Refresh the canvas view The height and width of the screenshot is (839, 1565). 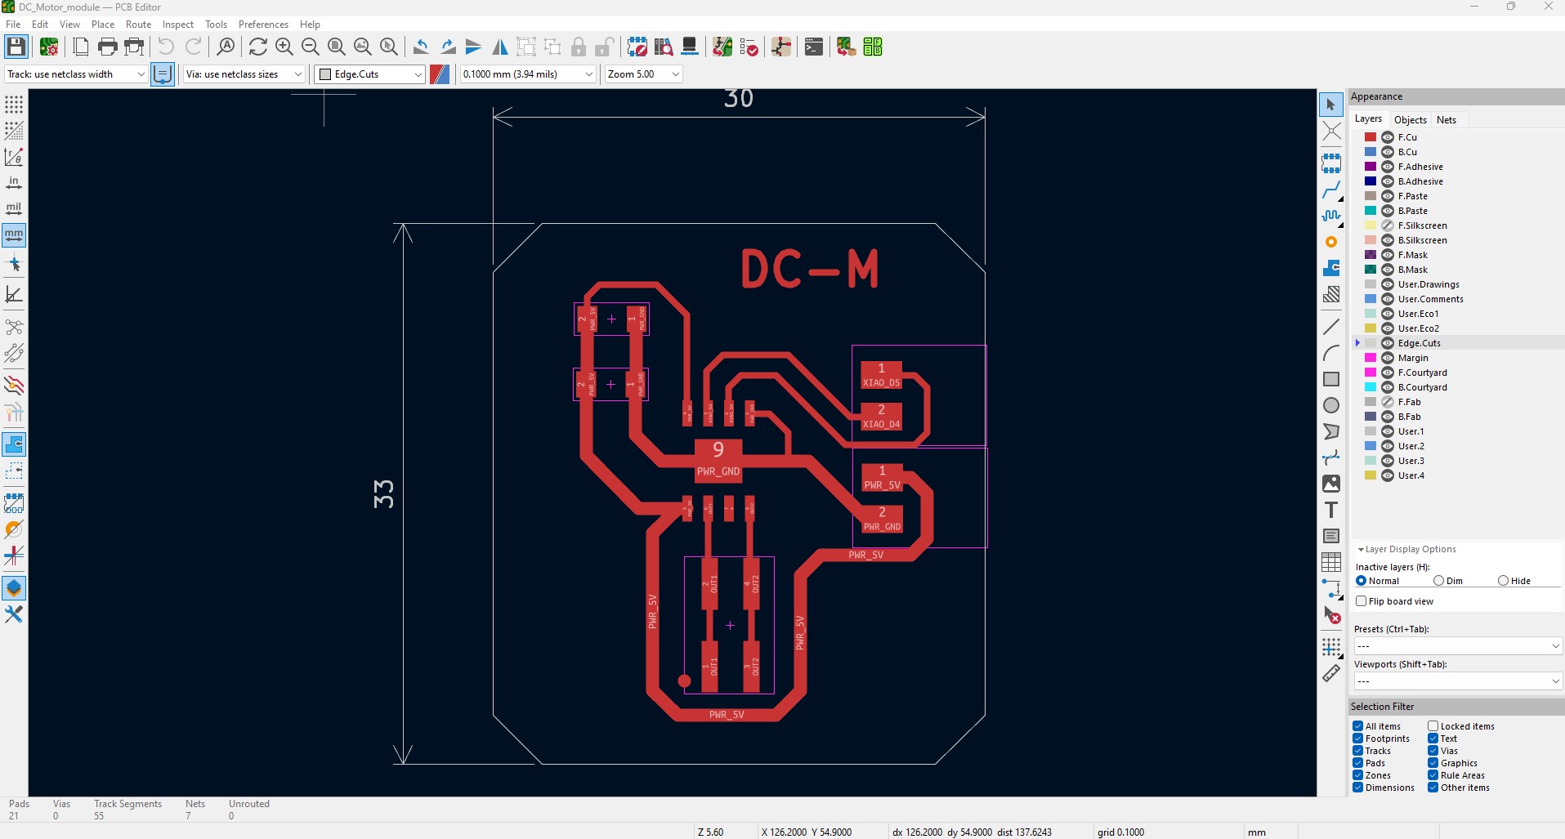coord(258,47)
